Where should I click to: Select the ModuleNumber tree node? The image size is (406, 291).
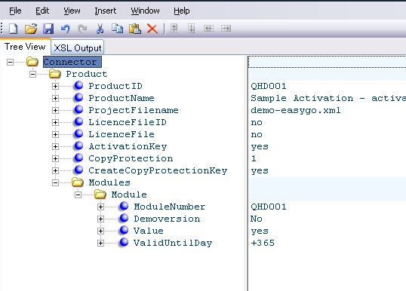[x=170, y=207]
